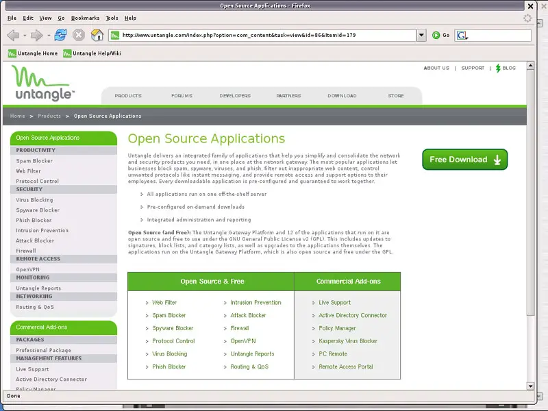Click the vertical scrollbar thumb
Screen dimensions: 548x411
pyautogui.click(x=530, y=192)
